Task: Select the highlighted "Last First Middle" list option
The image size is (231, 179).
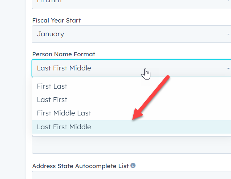Action: (x=64, y=127)
